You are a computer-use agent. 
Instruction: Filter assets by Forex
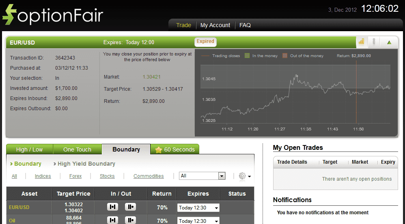tap(75, 176)
